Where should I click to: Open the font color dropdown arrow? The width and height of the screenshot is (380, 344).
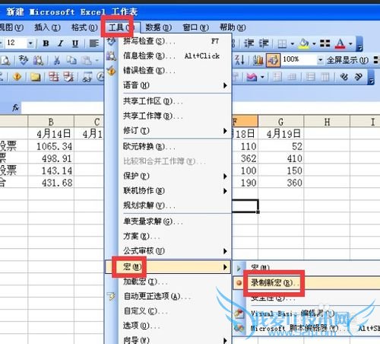click(350, 44)
